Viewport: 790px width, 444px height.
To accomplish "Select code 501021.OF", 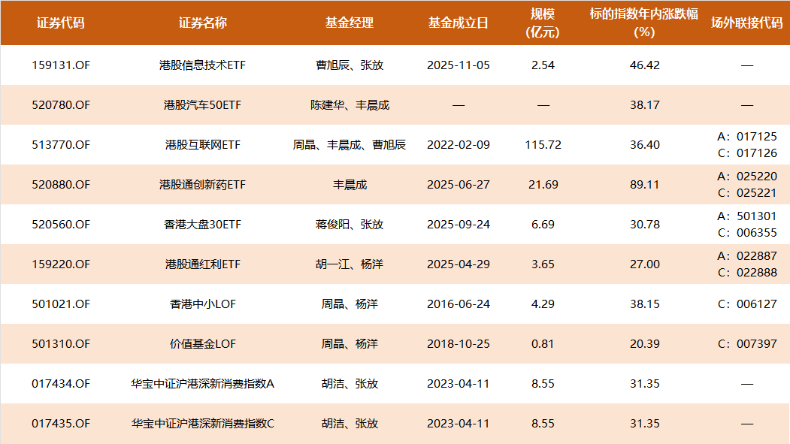I will coord(61,304).
